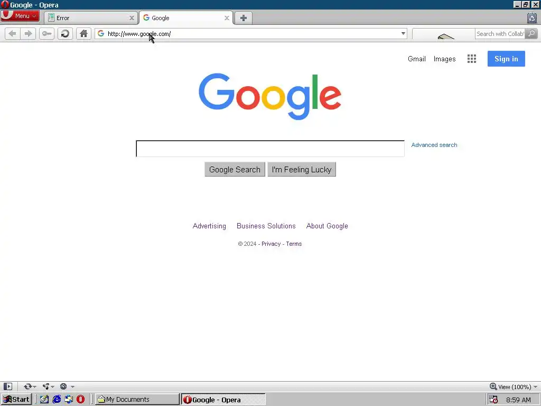Click the blue Sign in button
Viewport: 541px width, 406px height.
[506, 59]
